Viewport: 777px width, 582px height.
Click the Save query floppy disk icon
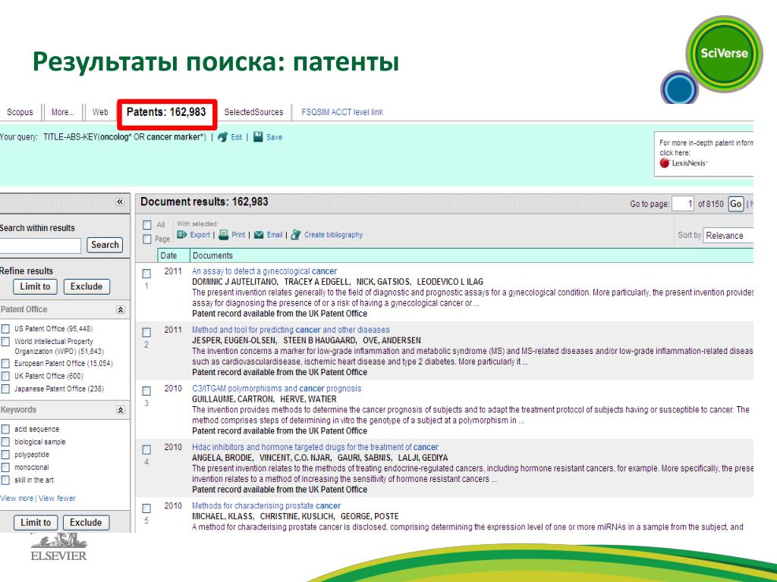coord(258,137)
